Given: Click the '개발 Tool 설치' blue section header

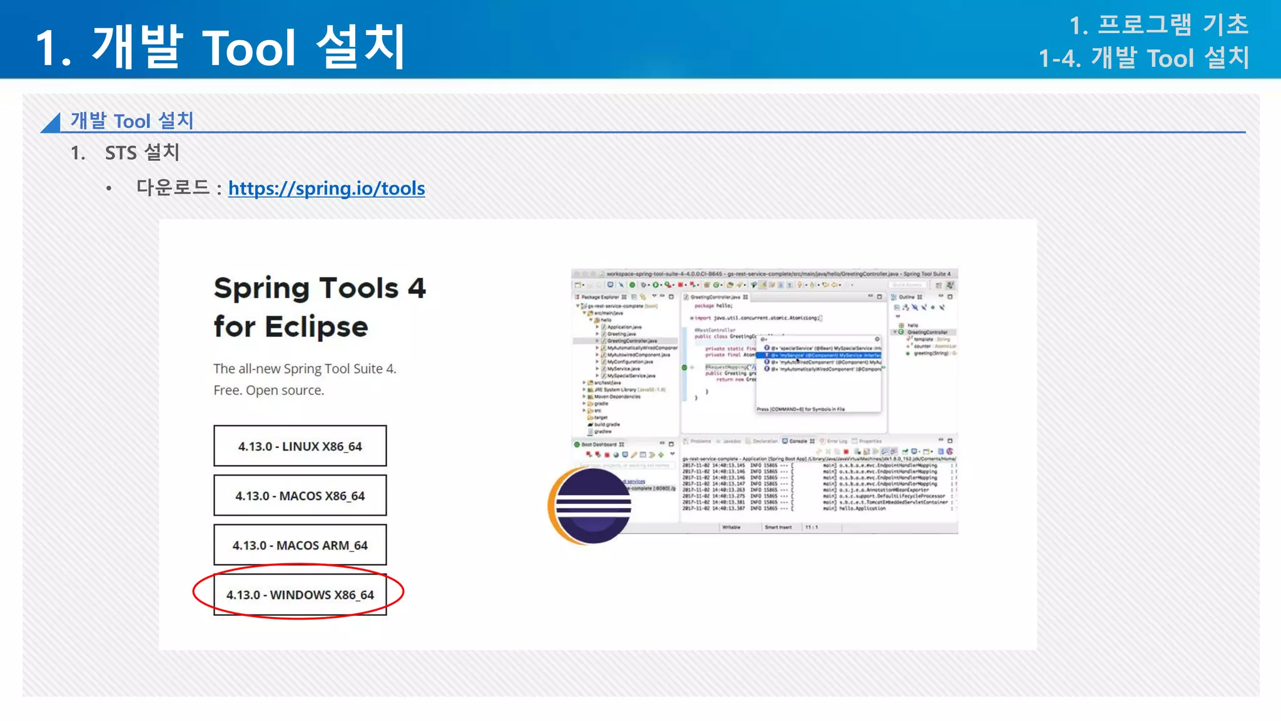Looking at the screenshot, I should pyautogui.click(x=131, y=120).
